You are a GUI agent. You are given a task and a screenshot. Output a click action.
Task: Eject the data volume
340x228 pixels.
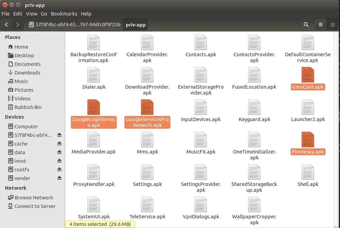coord(59,152)
